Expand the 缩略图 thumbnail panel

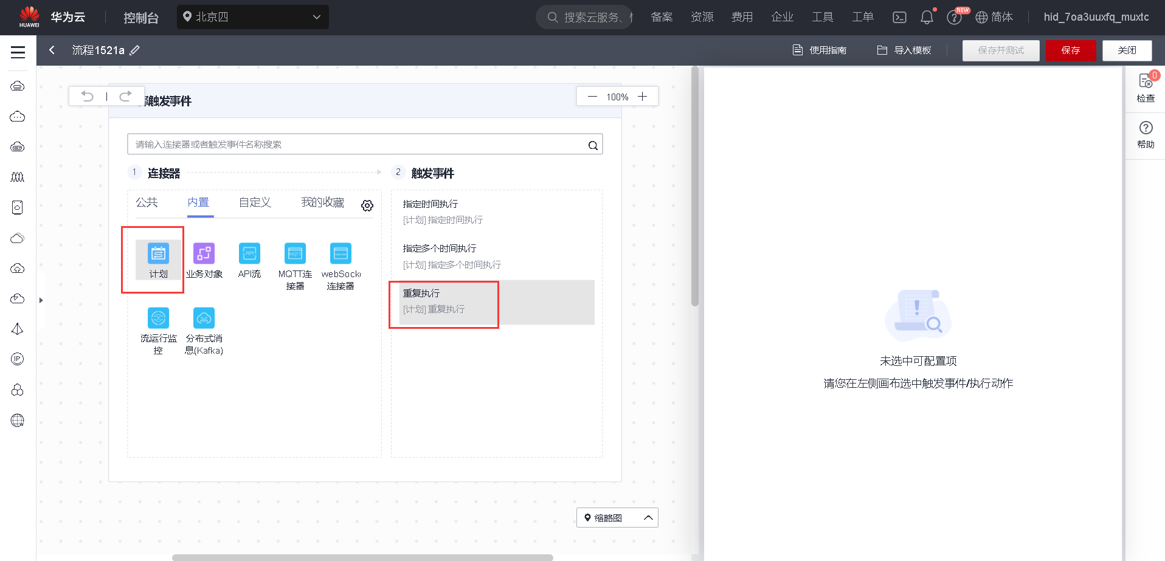617,518
